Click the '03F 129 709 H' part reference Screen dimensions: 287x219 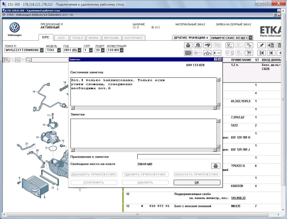coord(240,138)
